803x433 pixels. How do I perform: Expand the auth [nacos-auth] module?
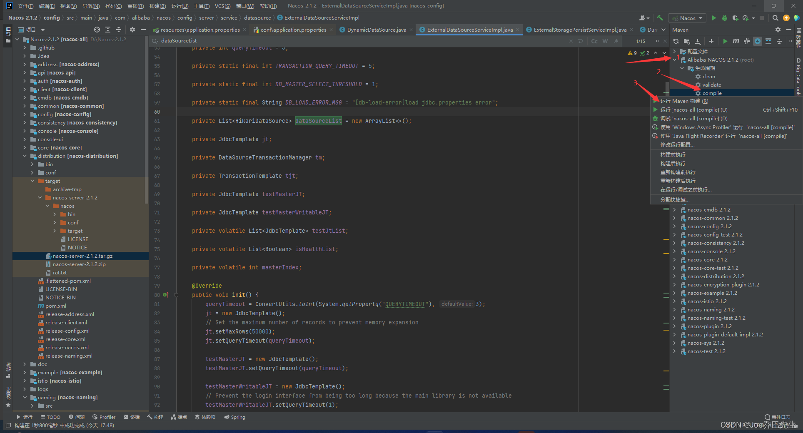tap(25, 81)
